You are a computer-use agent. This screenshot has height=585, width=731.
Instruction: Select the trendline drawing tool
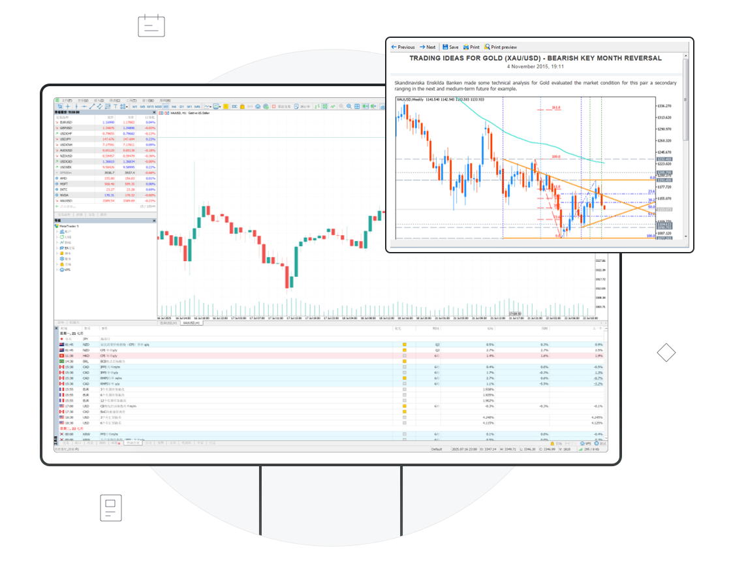(x=92, y=106)
